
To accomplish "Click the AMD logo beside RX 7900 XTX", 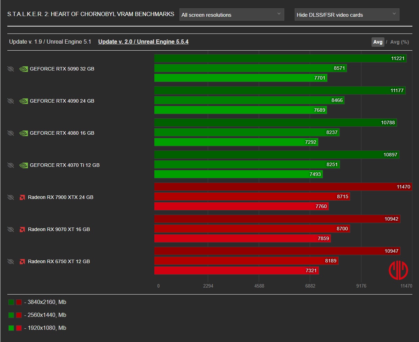I will (22, 197).
